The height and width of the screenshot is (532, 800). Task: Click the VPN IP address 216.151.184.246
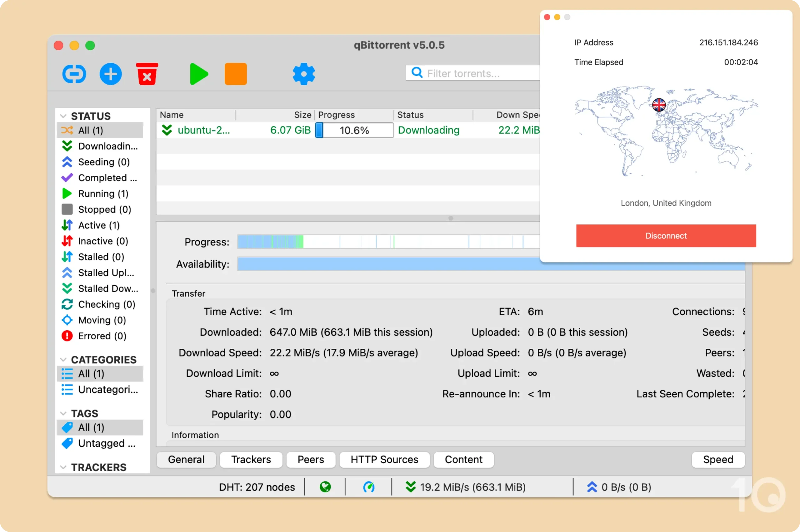[728, 42]
